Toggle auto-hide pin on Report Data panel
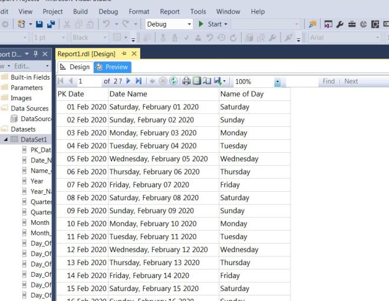 35,54
